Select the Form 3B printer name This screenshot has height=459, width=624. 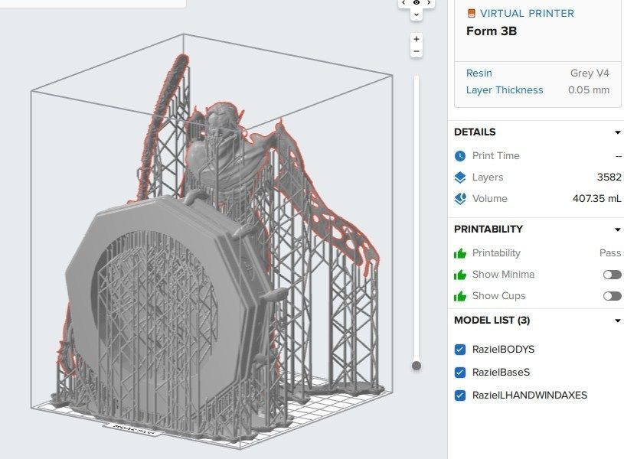492,31
